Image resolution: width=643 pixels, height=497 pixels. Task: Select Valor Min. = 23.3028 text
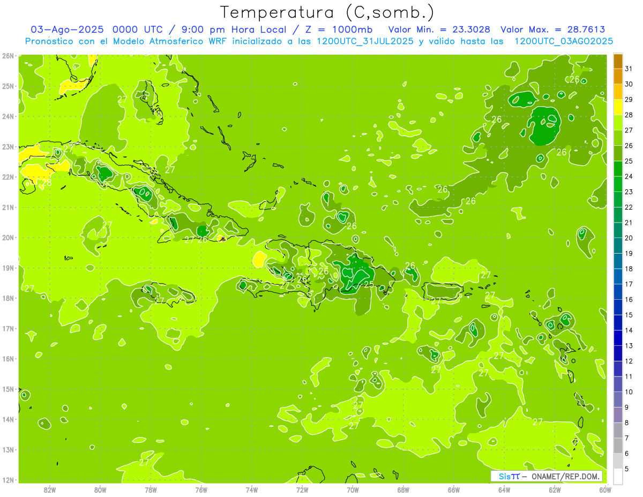(439, 29)
